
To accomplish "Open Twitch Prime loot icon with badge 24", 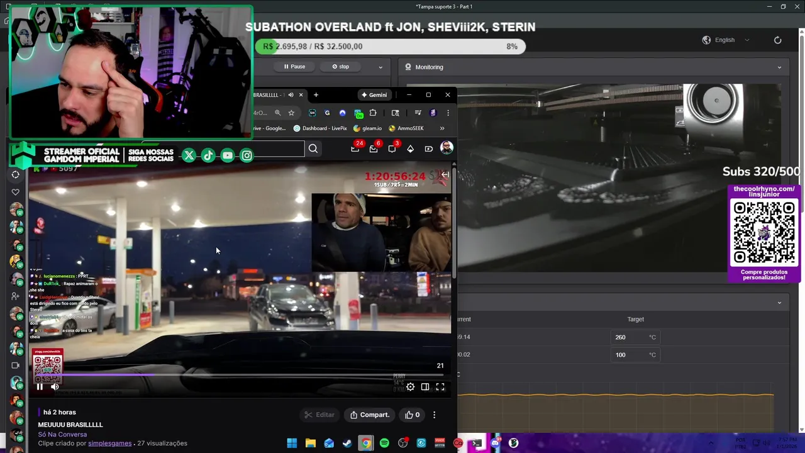I will [355, 148].
